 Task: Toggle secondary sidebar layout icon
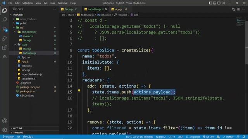219,3
